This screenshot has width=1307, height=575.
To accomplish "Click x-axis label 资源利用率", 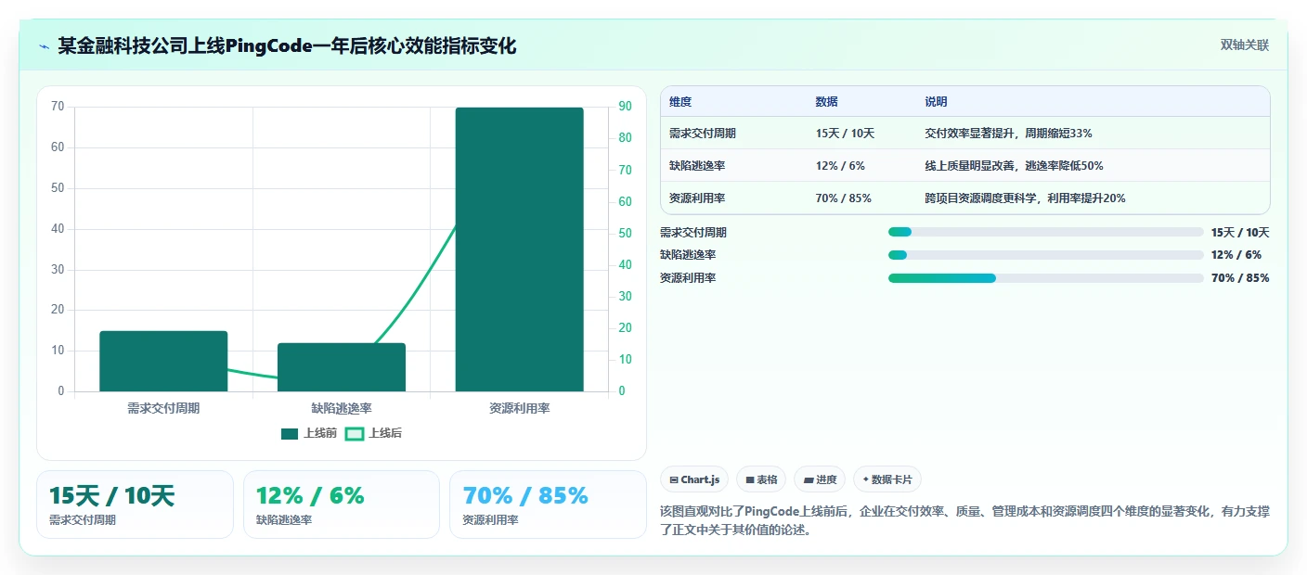I will tap(519, 408).
